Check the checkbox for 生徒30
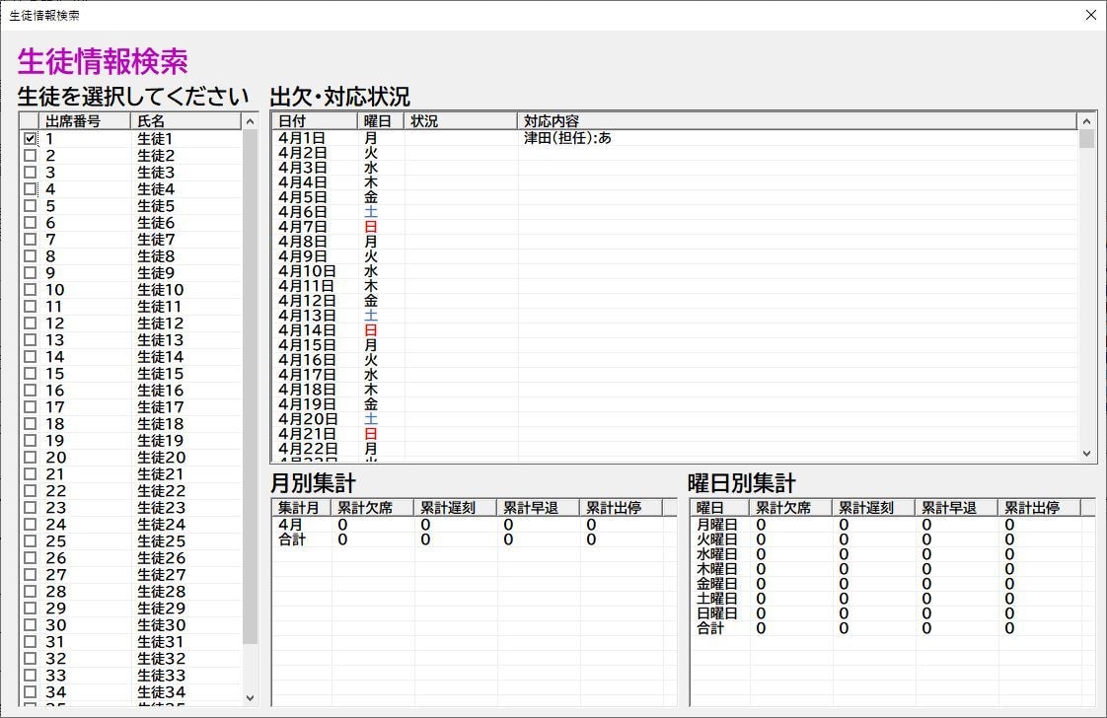This screenshot has height=718, width=1107. (30, 625)
